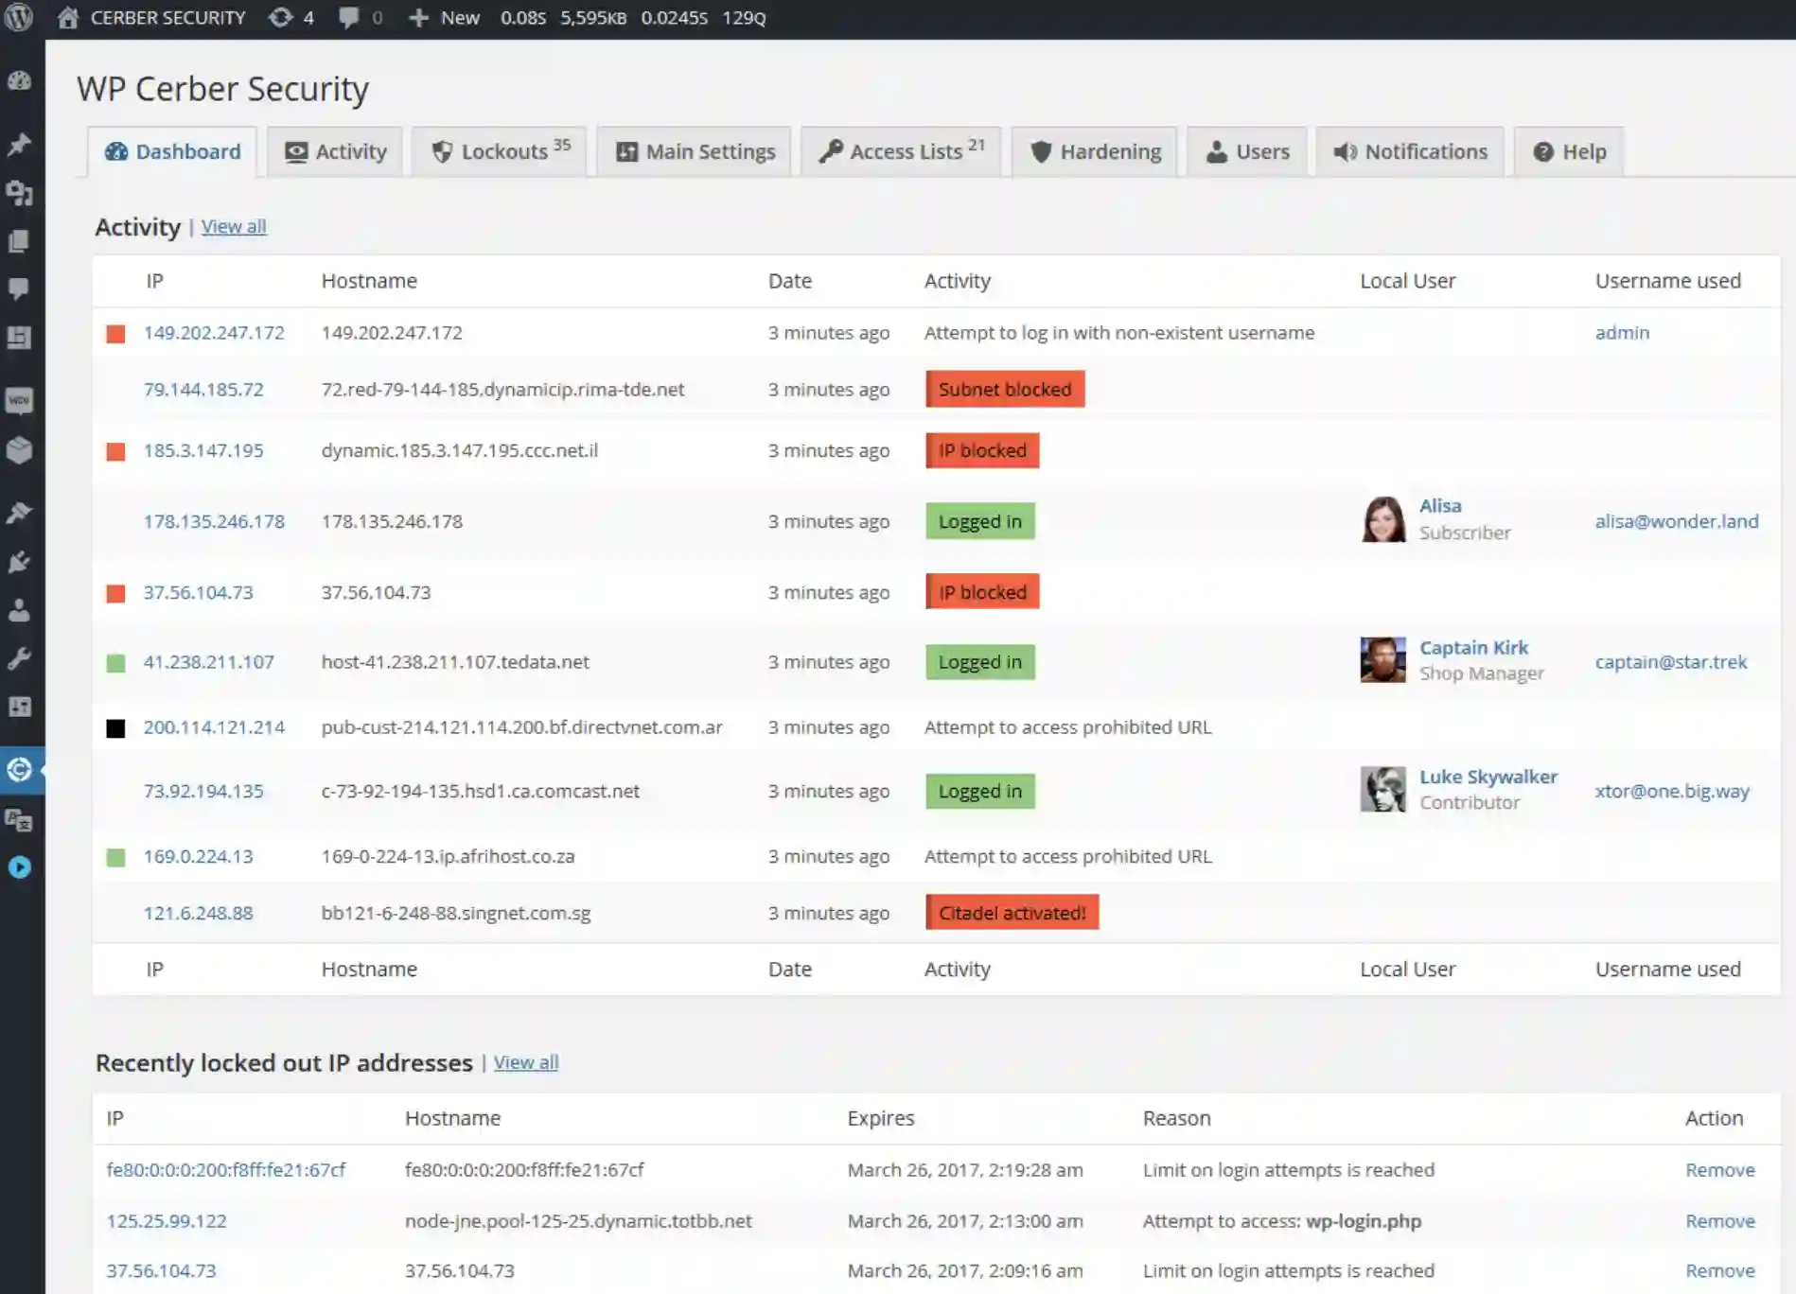Open the Help tab

1569,151
